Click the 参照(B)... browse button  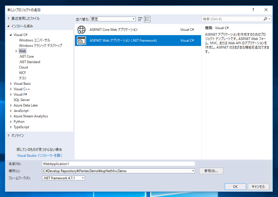click(211, 171)
